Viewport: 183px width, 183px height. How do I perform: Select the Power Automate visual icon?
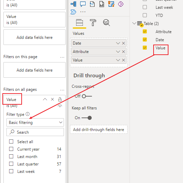pos(73,12)
